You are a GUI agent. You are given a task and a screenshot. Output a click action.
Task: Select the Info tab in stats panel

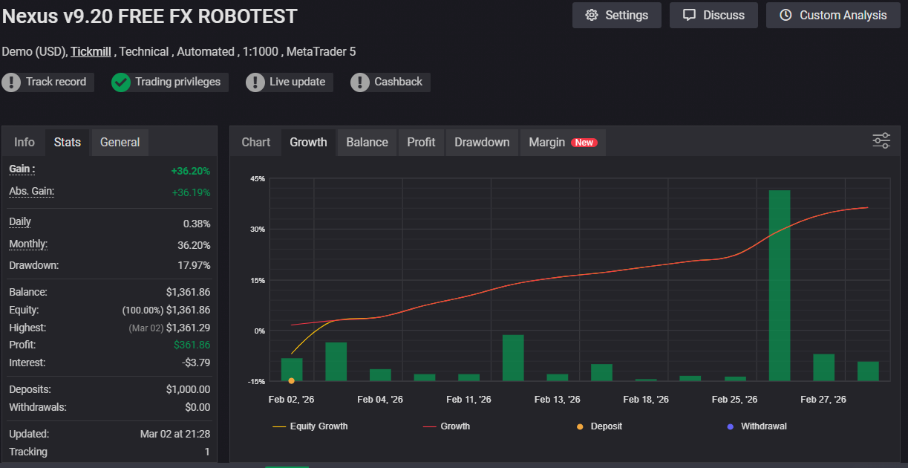coord(24,142)
